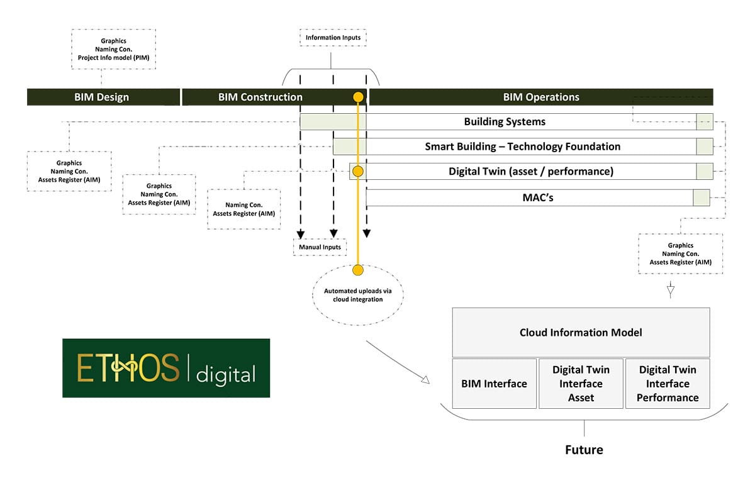
Task: Click the yellow dot on BIM Construction bar
Action: tap(358, 97)
